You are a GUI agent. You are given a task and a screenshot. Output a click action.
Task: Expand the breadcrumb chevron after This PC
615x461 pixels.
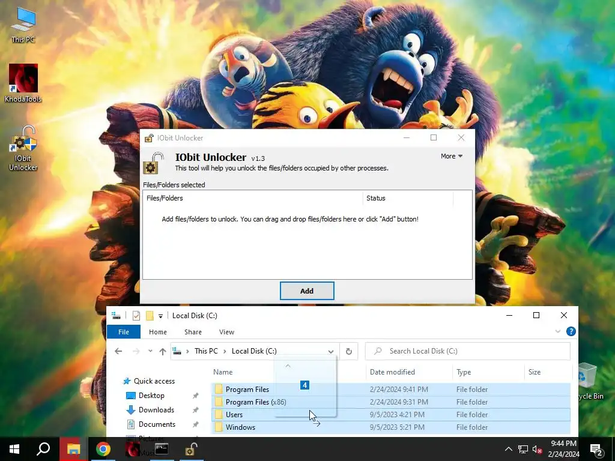pyautogui.click(x=225, y=351)
